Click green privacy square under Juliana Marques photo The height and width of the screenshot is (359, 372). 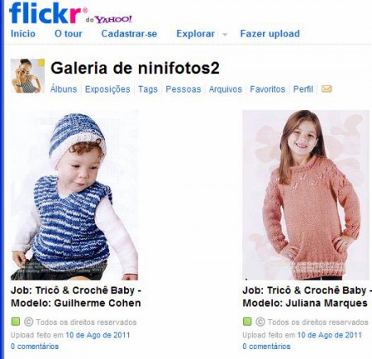pyautogui.click(x=247, y=322)
